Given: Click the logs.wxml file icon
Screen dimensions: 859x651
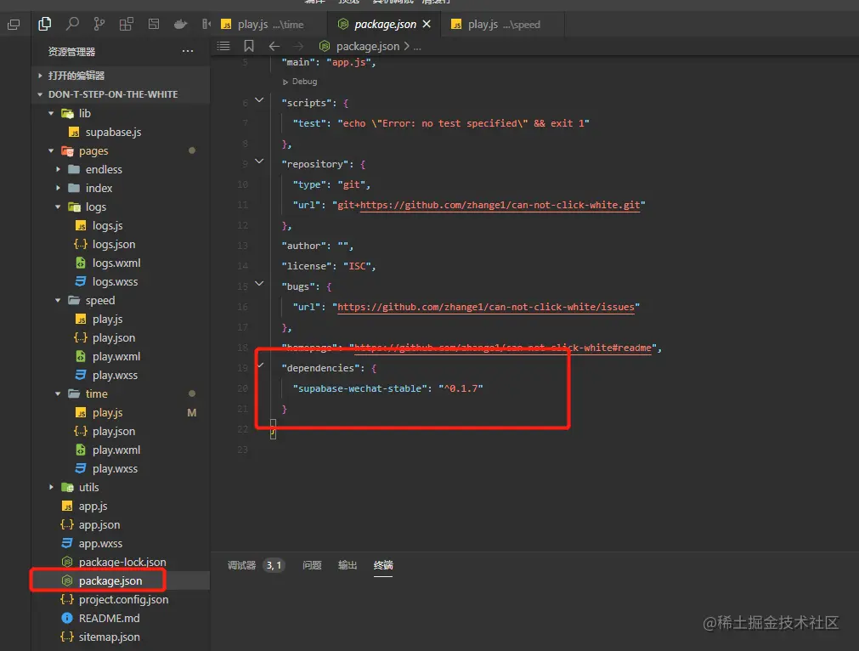Looking at the screenshot, I should point(81,263).
